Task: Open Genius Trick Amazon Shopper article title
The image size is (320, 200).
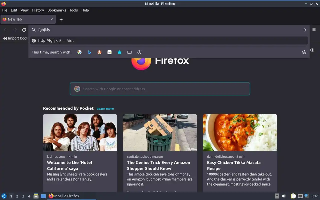Action: click(158, 165)
